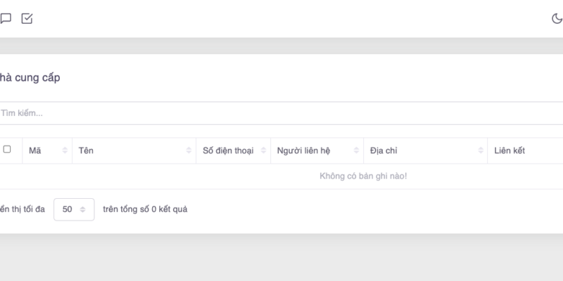563x281 pixels.
Task: Click the sort arrows in Tên column
Action: (189, 151)
